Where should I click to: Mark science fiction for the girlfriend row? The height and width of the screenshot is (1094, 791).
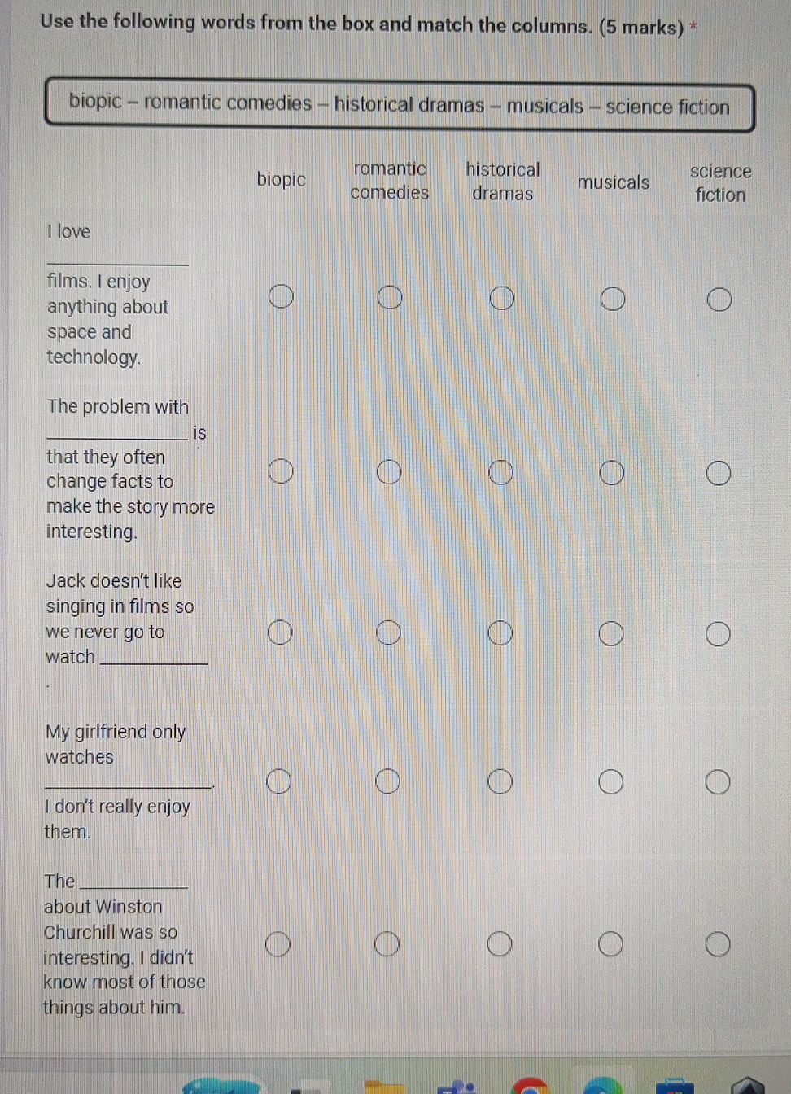tap(717, 783)
